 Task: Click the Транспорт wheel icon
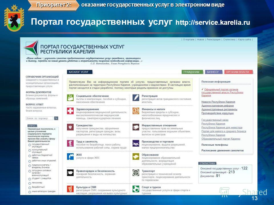(x=136, y=173)
